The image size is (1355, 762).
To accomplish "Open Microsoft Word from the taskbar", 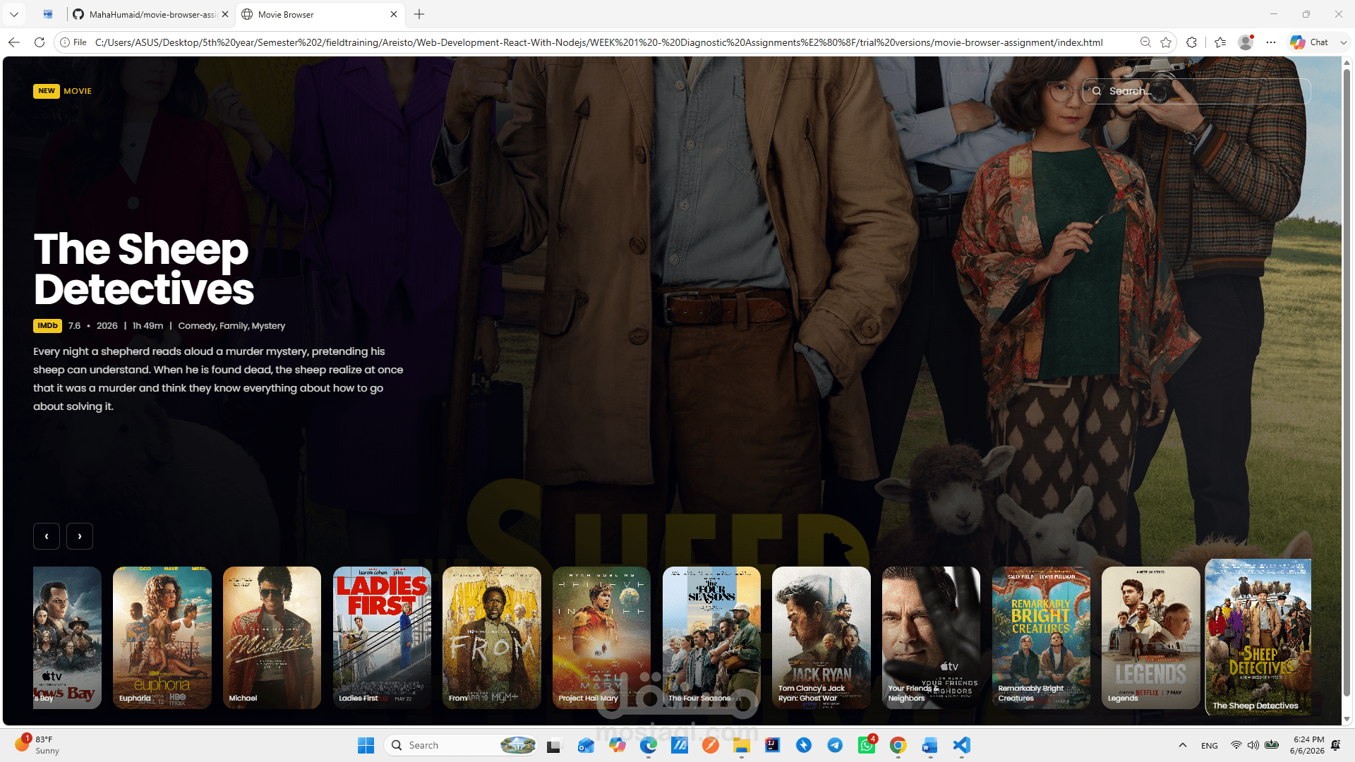I will (x=929, y=745).
